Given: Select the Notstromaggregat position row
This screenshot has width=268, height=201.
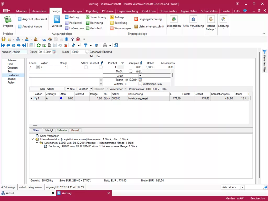Looking at the screenshot, I should click(139, 98).
